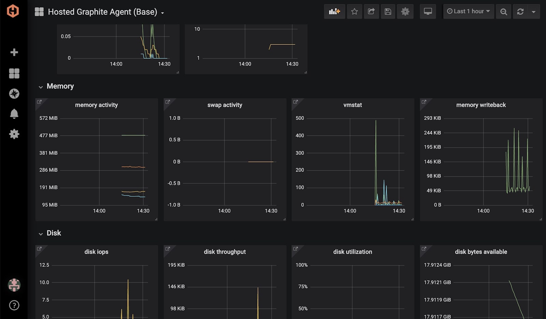
Task: Open link icon on memory writeback panel
Action: pyautogui.click(x=424, y=102)
